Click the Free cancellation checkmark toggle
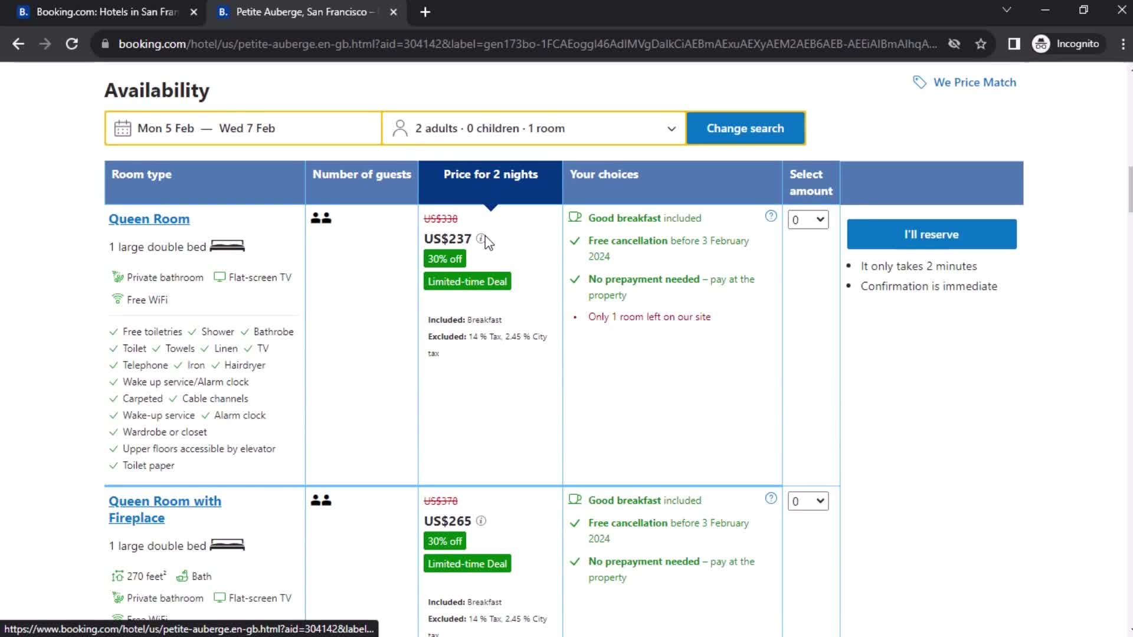The image size is (1133, 637). 577,240
